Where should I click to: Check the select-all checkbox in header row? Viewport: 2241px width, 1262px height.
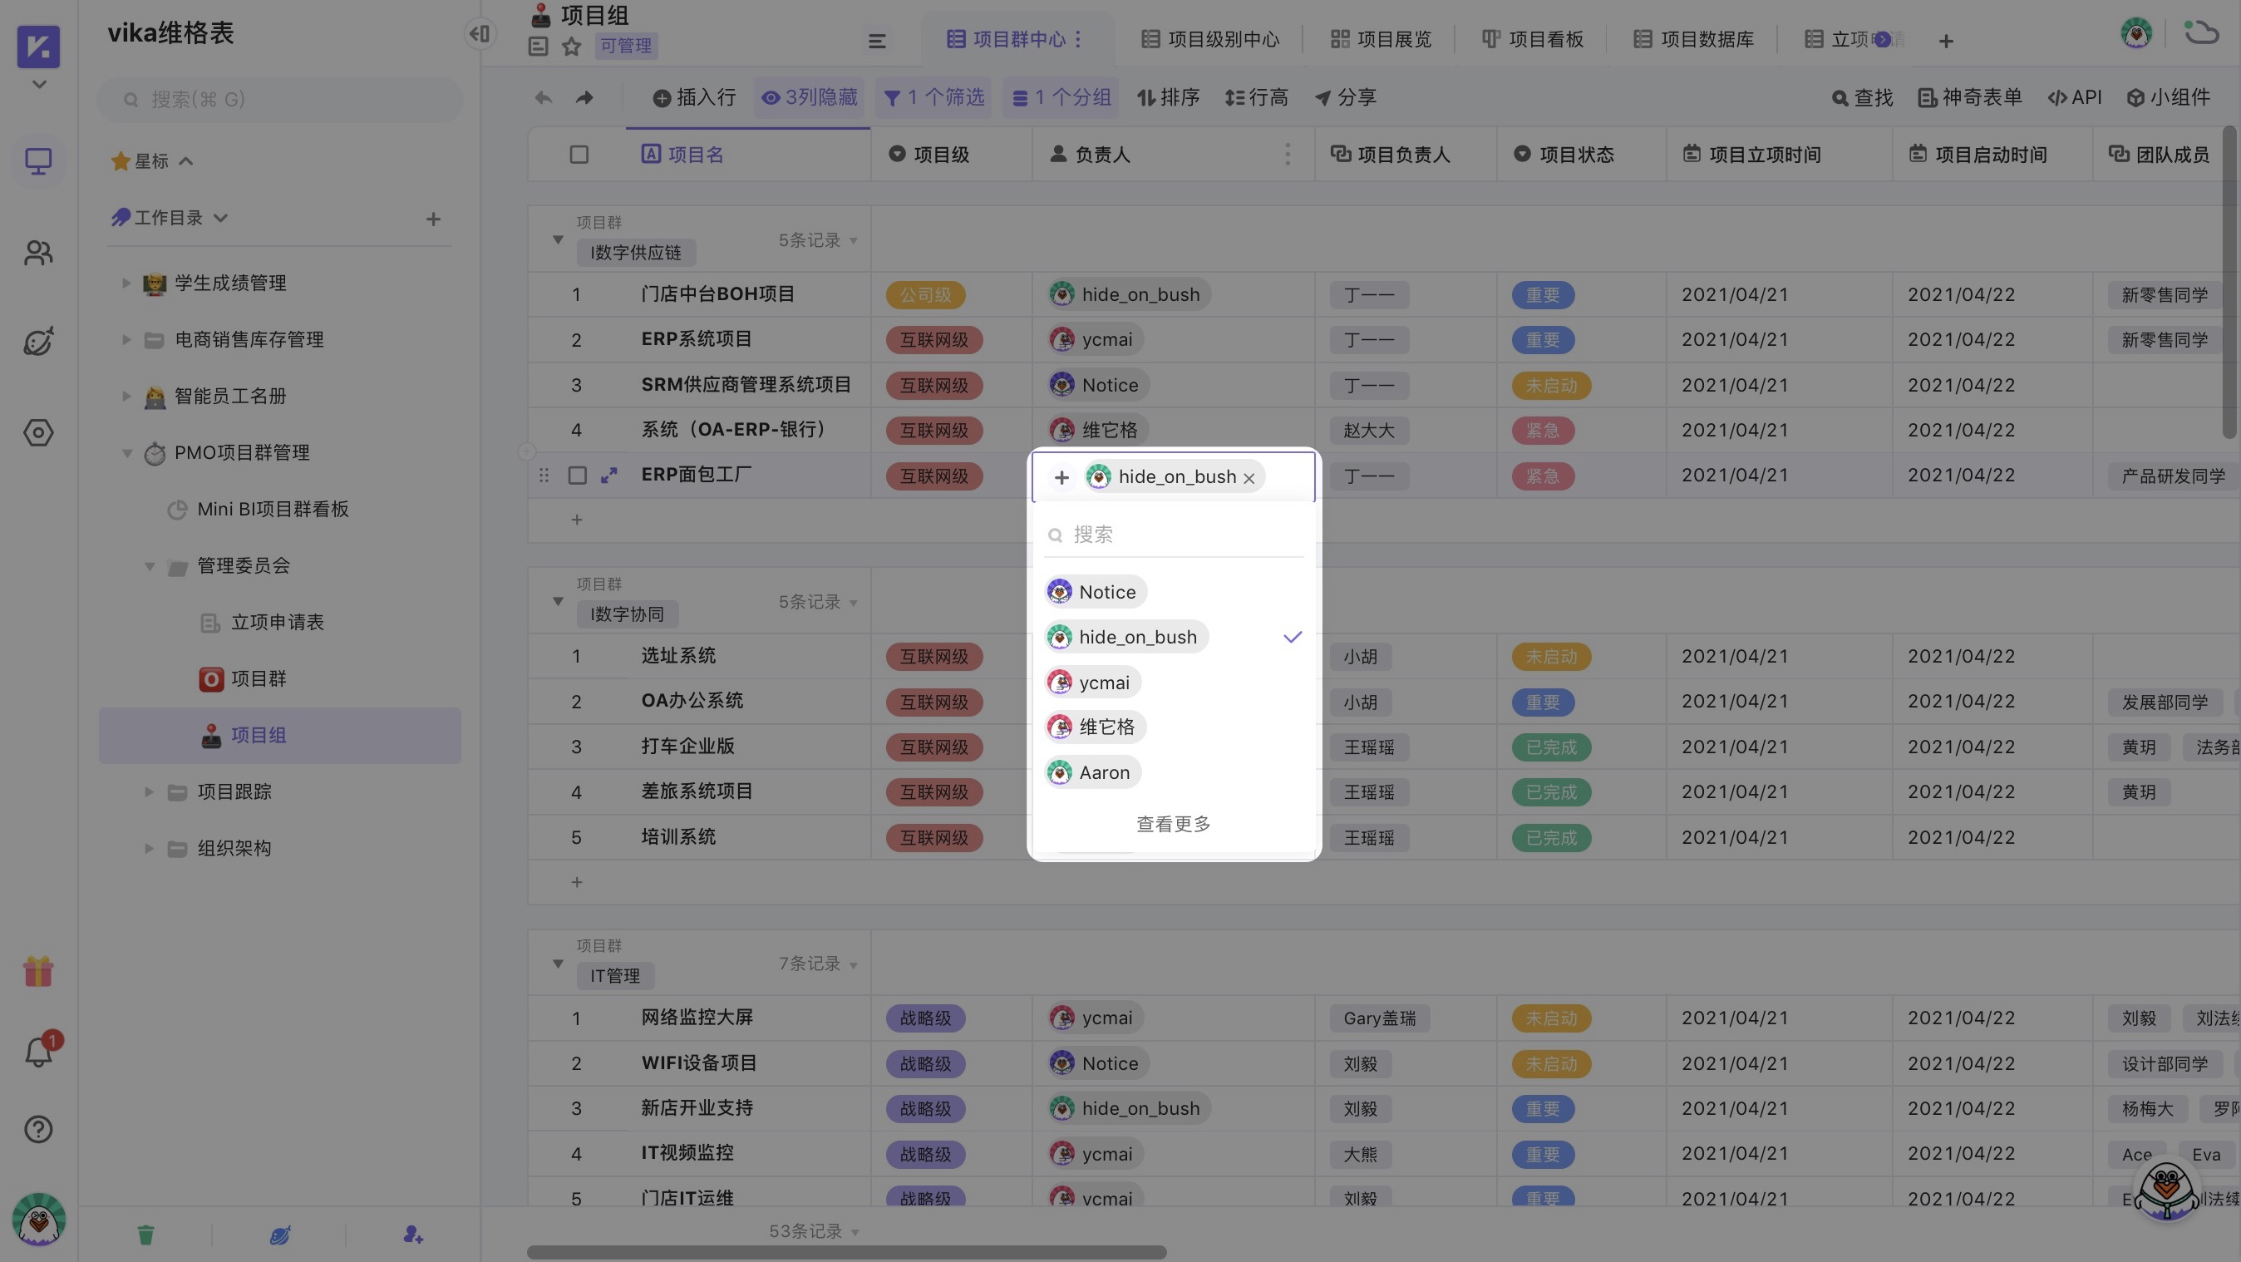coord(579,153)
